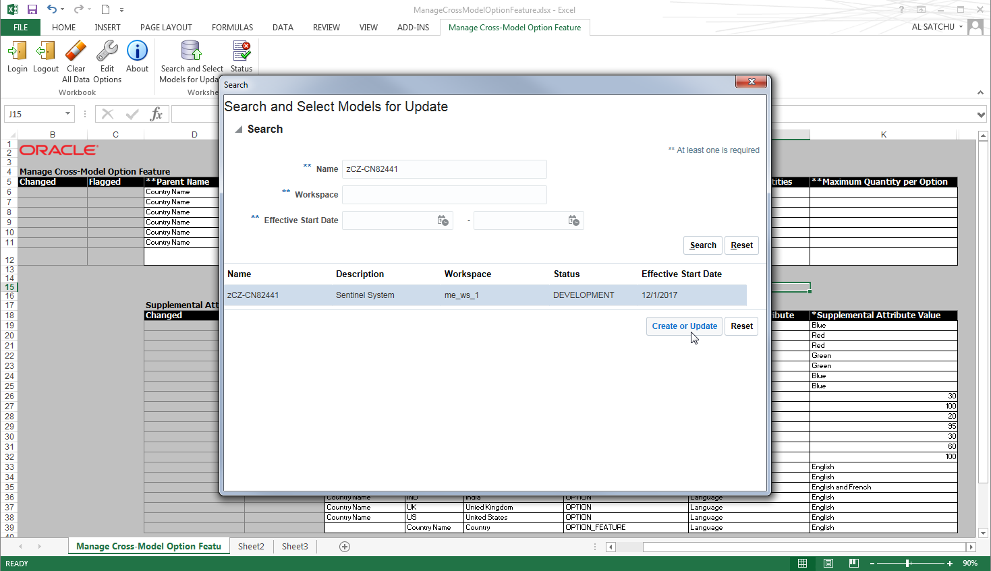The height and width of the screenshot is (571, 991).
Task: Switch to Page Break Preview in status bar
Action: pyautogui.click(x=854, y=564)
